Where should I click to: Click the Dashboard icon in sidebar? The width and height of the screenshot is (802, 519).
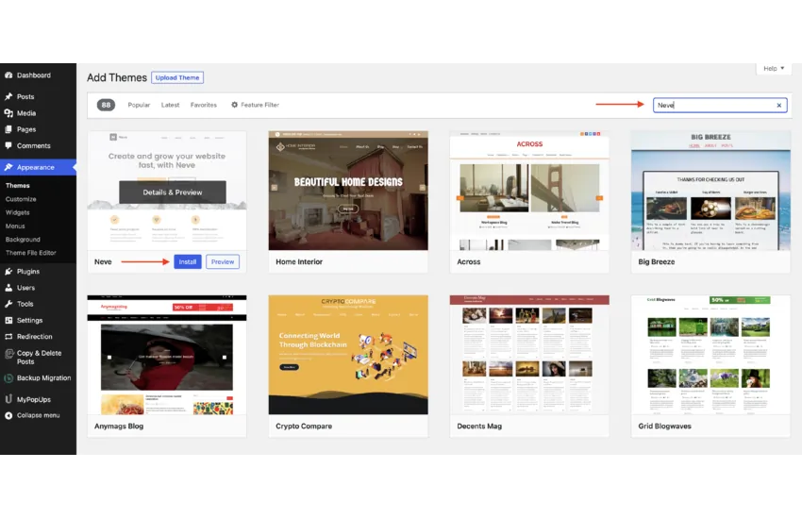[x=8, y=75]
